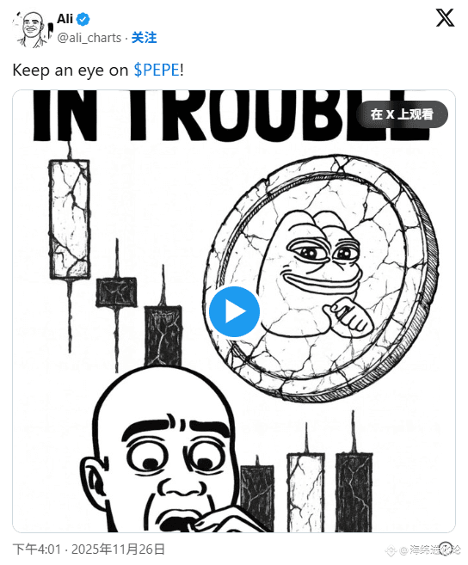Click the cracked Pepe coin in the video
The width and height of the screenshot is (468, 565).
click(x=321, y=278)
